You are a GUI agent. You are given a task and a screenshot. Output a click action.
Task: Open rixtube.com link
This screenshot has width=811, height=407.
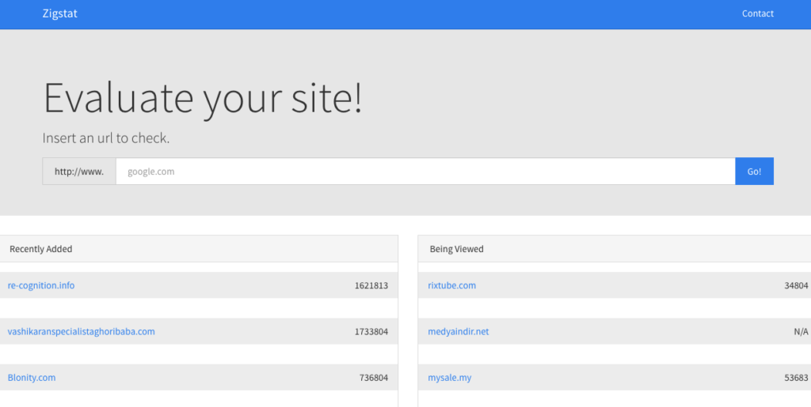tap(451, 285)
